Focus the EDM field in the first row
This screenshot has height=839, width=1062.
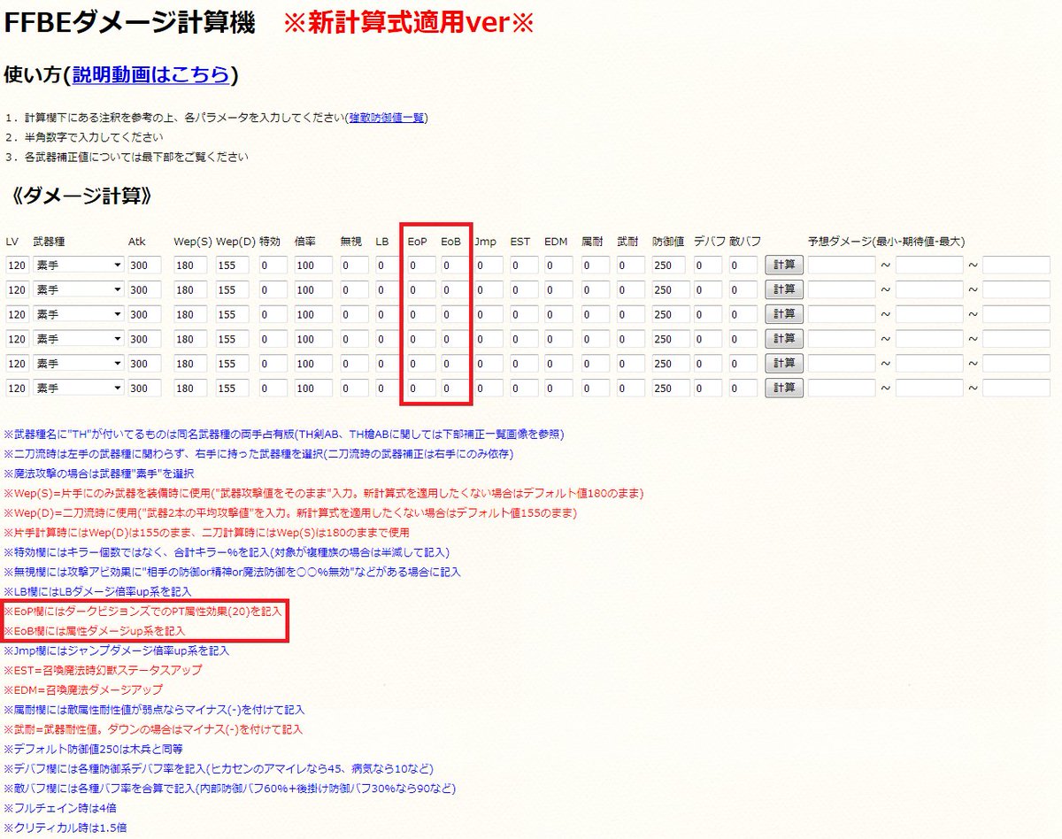[x=558, y=265]
